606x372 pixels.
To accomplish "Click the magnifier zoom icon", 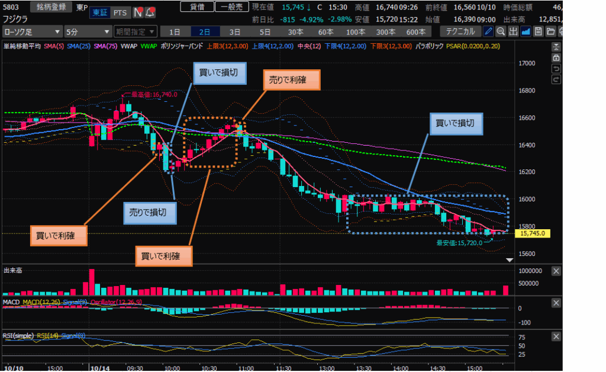I will click(501, 31).
